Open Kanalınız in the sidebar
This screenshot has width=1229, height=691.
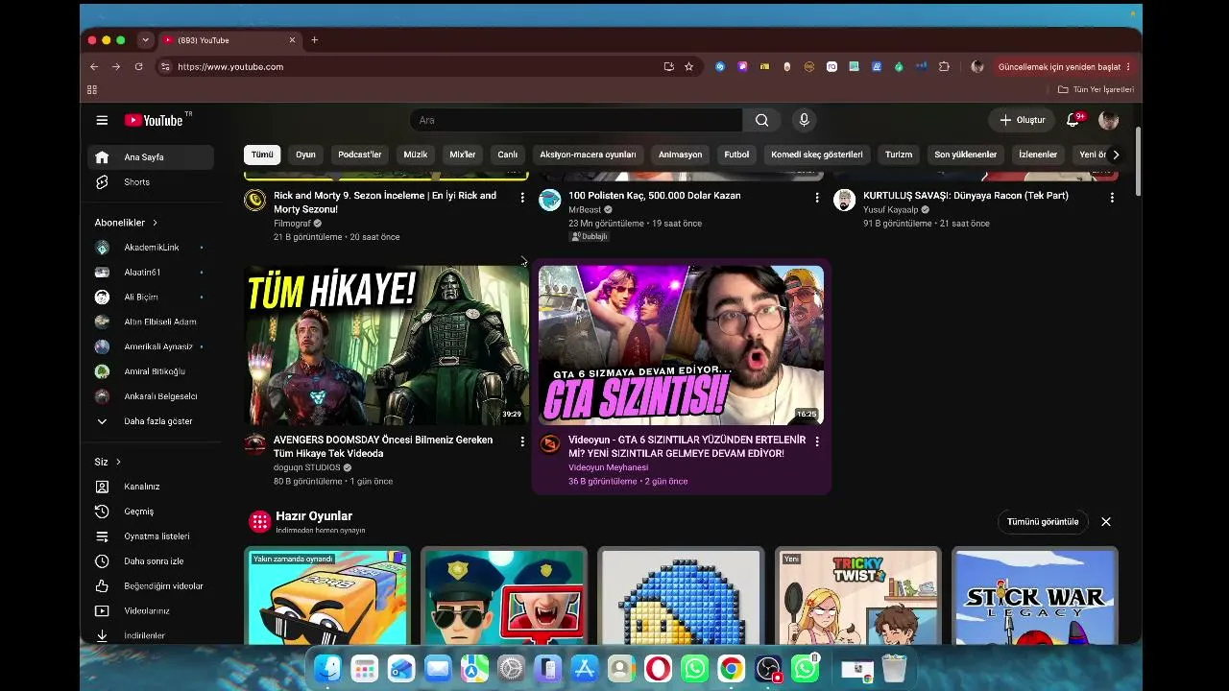pos(151,487)
